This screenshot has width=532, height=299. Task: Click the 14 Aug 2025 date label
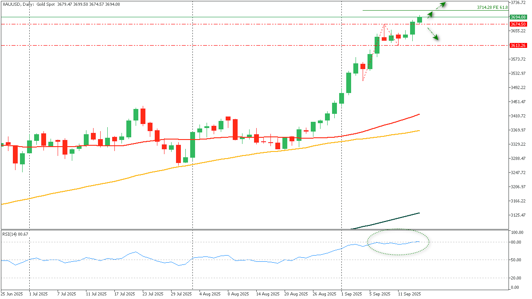click(x=267, y=294)
